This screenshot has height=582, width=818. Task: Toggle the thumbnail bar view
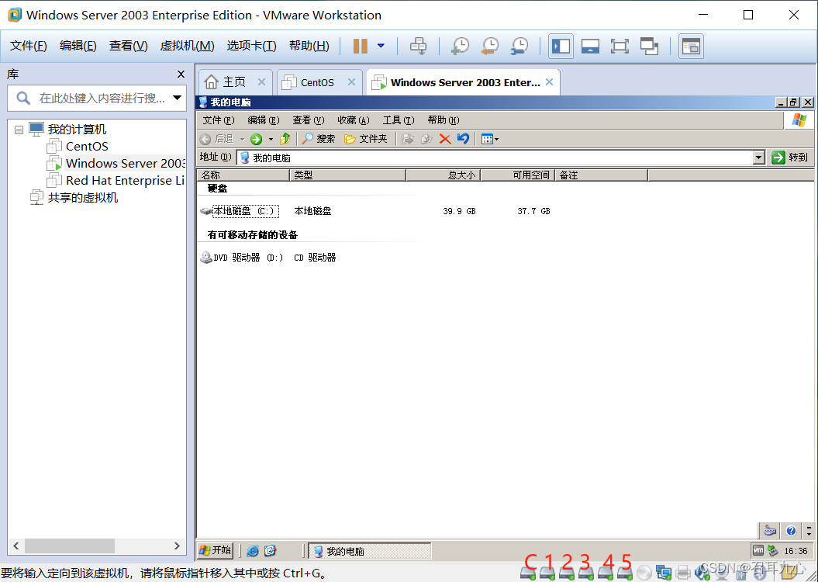click(x=590, y=46)
